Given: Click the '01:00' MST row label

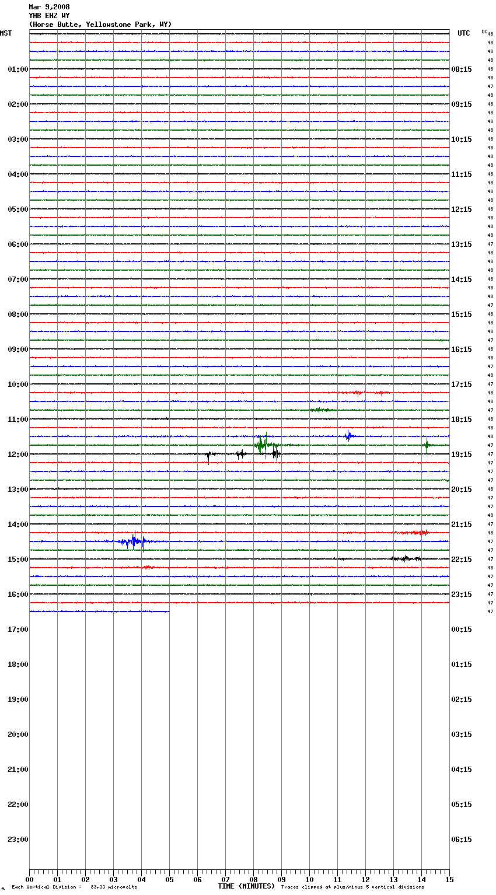Looking at the screenshot, I should tap(18, 69).
